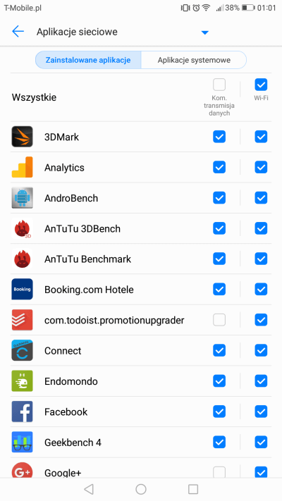Disable mobile data for Facebook
Image resolution: width=282 pixels, height=501 pixels.
pos(219,412)
